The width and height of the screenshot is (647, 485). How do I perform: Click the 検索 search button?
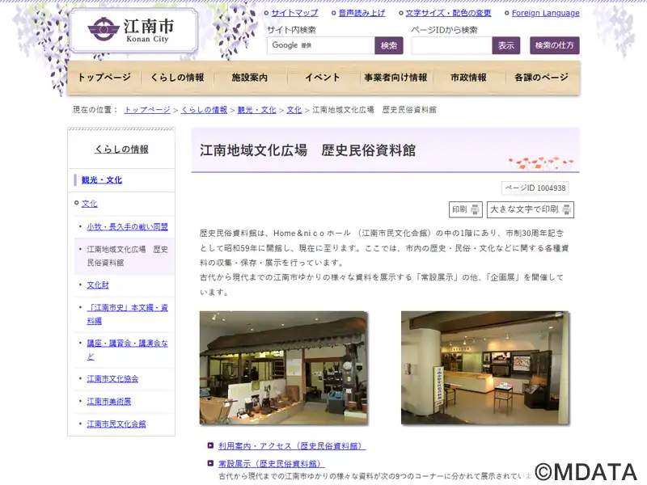coord(389,45)
